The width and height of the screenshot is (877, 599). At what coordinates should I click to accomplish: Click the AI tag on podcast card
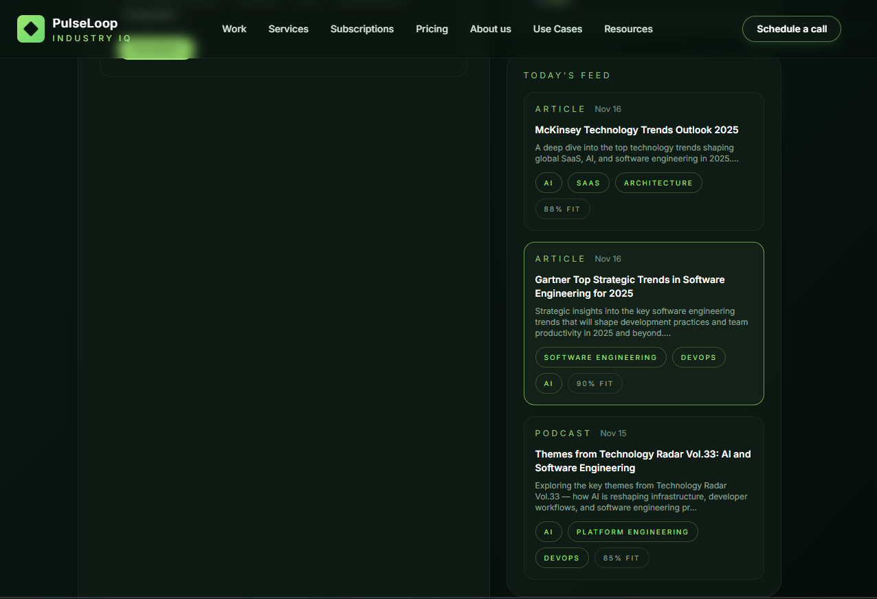coord(548,532)
